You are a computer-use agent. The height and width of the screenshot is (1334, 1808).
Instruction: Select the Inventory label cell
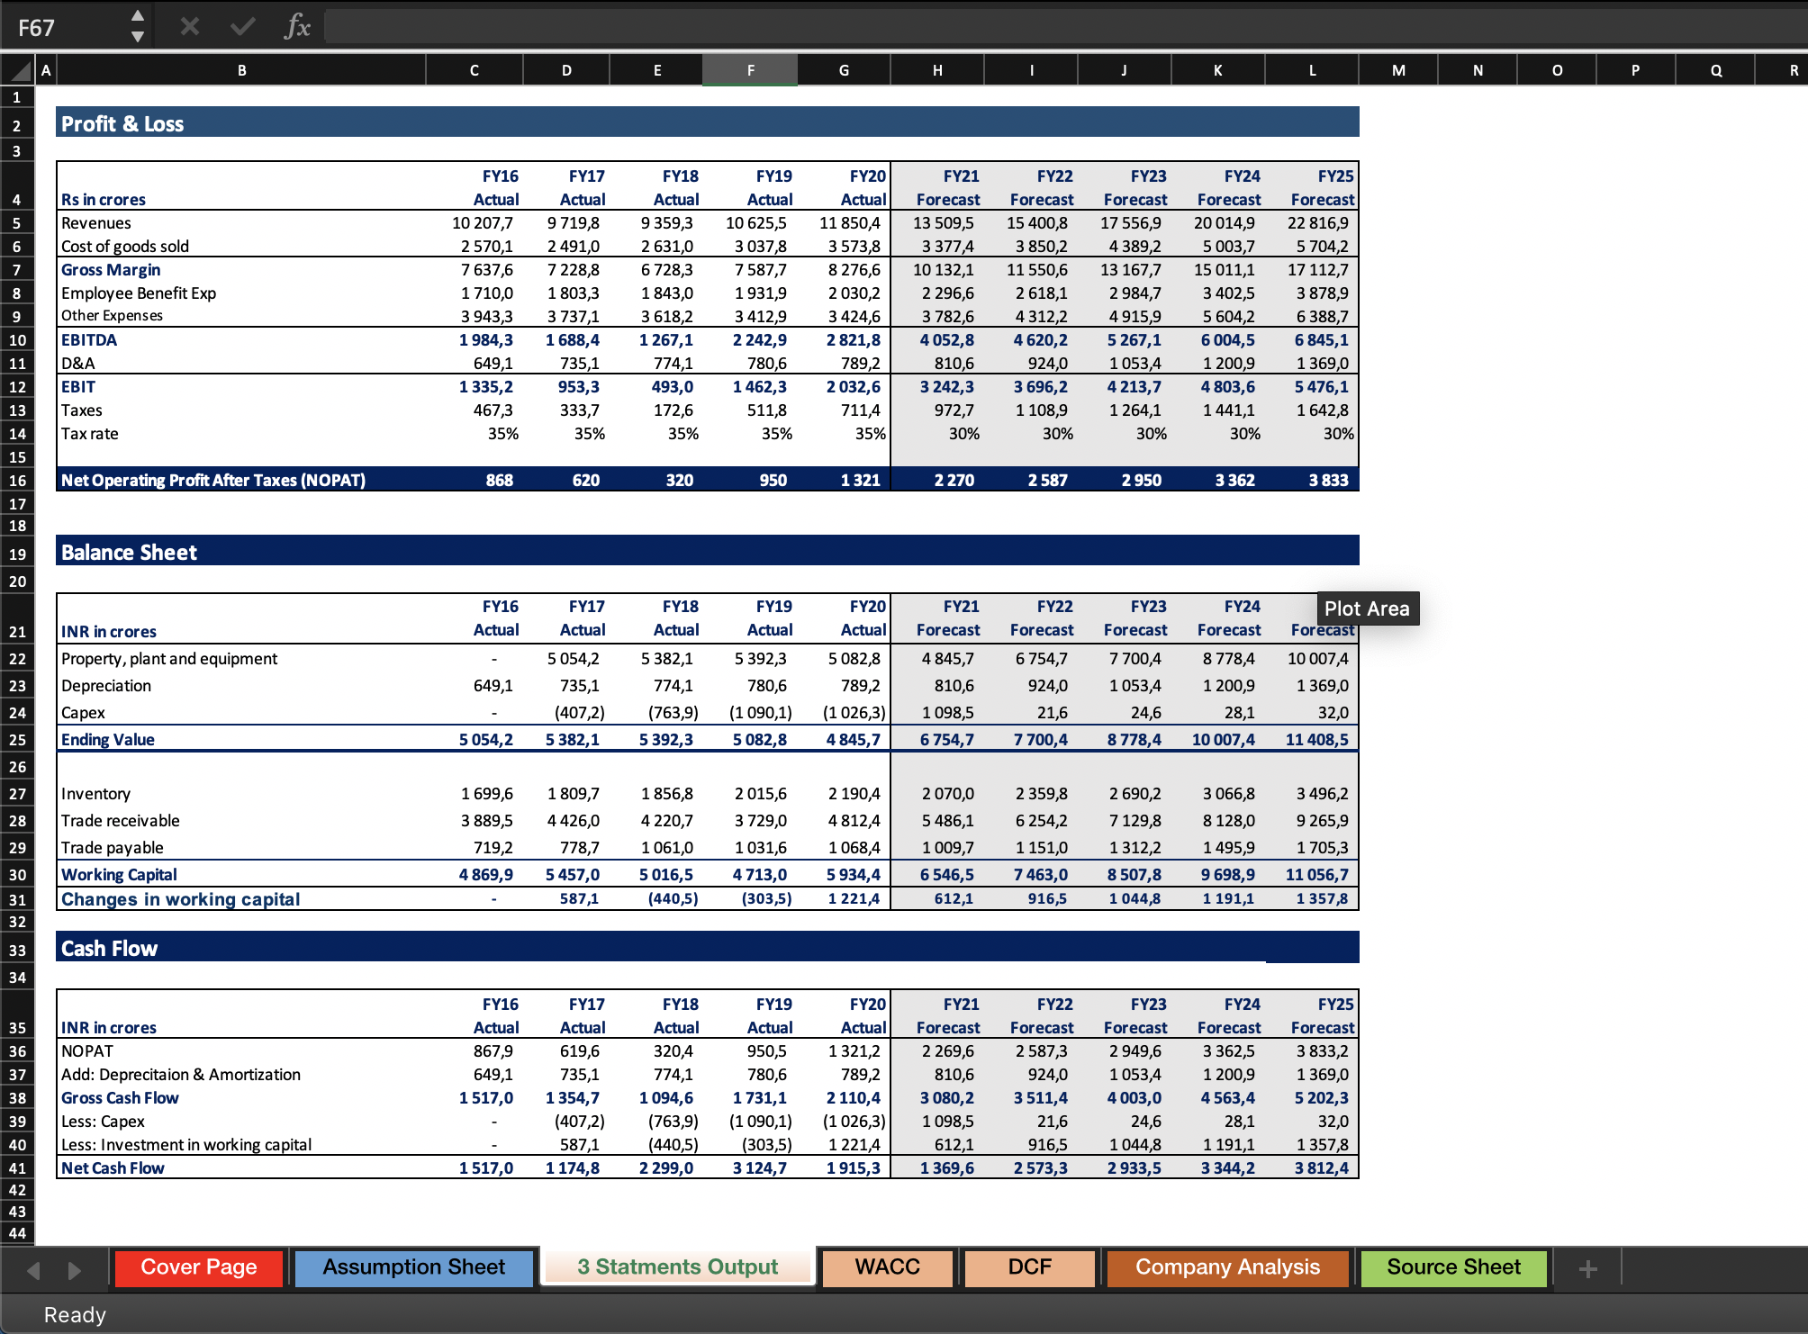tap(95, 794)
